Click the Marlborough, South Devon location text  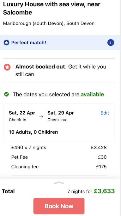49,24
